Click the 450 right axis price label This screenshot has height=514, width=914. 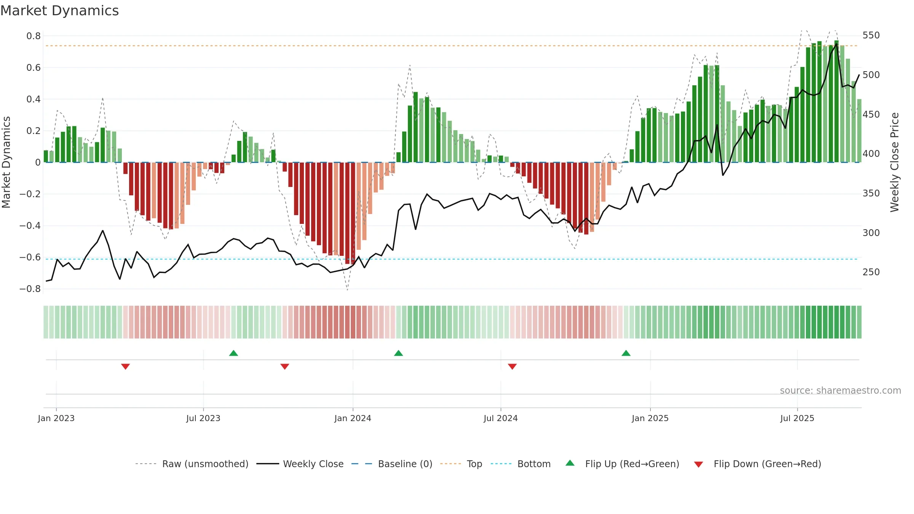coord(871,115)
